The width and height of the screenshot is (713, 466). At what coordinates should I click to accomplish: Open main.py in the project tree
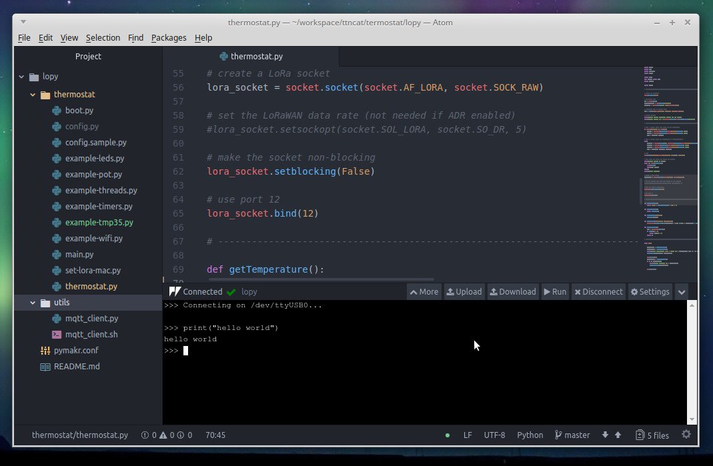pos(79,255)
